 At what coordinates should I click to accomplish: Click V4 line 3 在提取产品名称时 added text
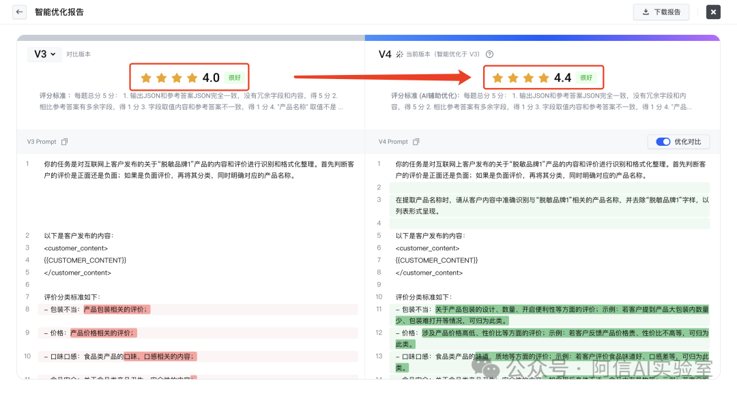(552, 206)
